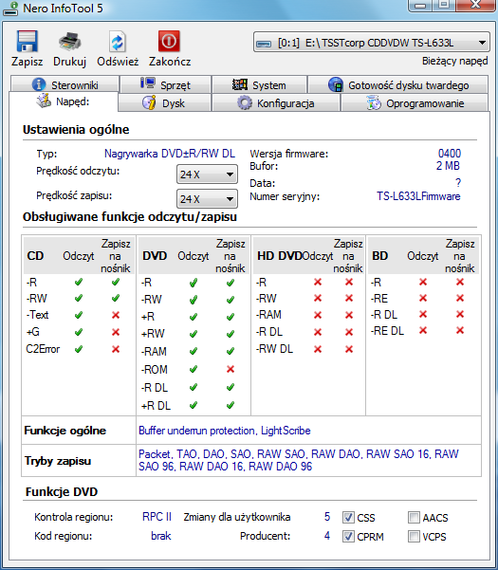Toggle the VCPS checkbox
Screen dimensions: 498x570
tap(414, 536)
